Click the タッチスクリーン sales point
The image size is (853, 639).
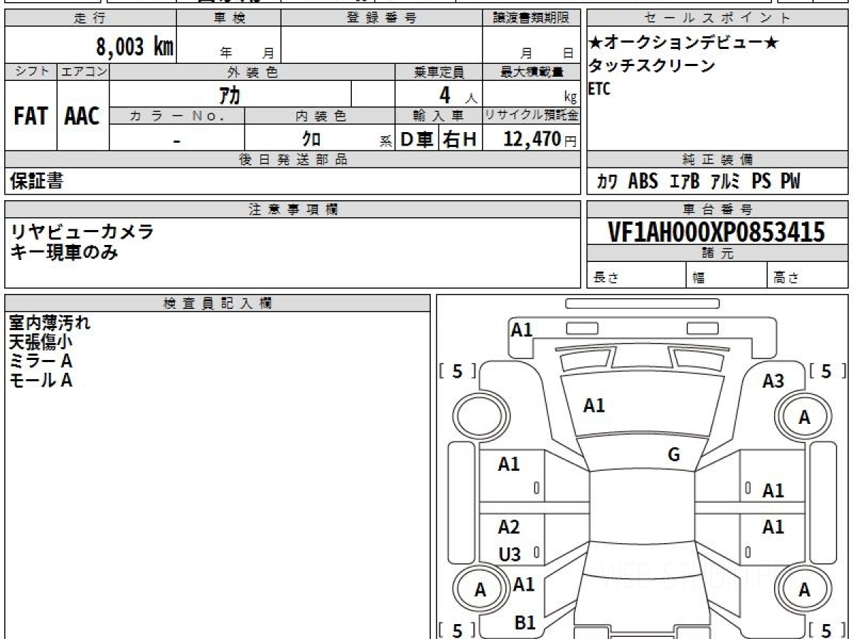[x=652, y=66]
